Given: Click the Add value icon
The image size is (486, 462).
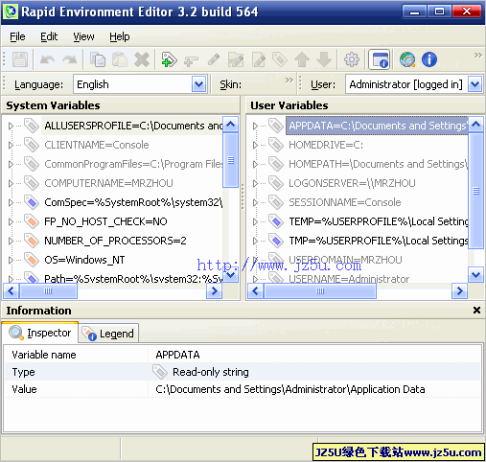Looking at the screenshot, I should [191, 60].
